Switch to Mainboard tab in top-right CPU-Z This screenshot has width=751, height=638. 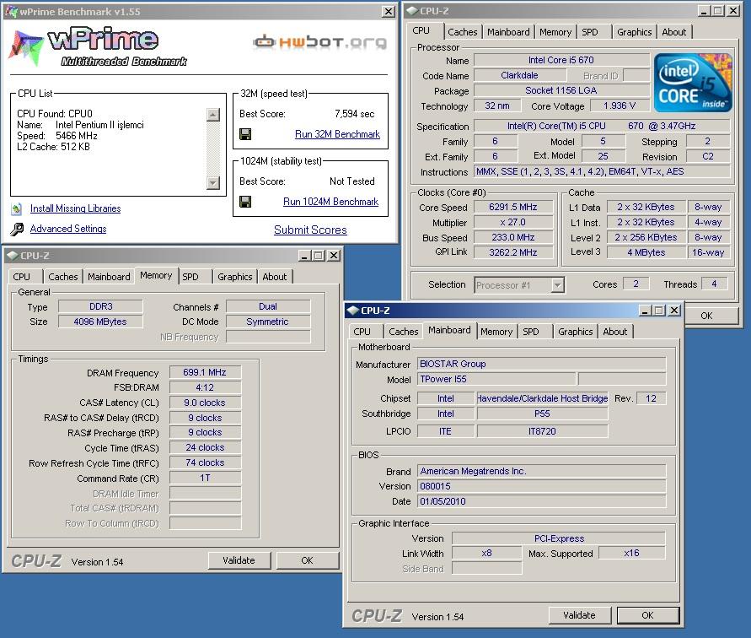508,32
